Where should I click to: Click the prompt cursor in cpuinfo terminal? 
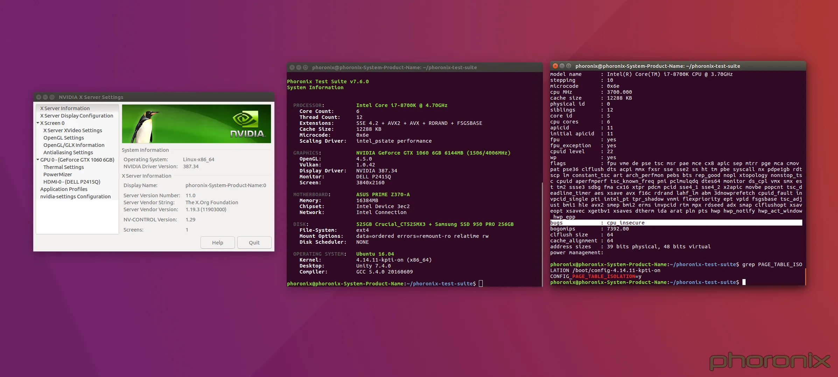744,282
